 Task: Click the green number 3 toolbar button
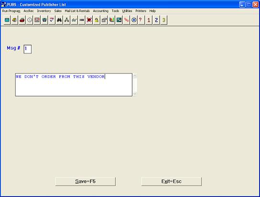[163, 20]
